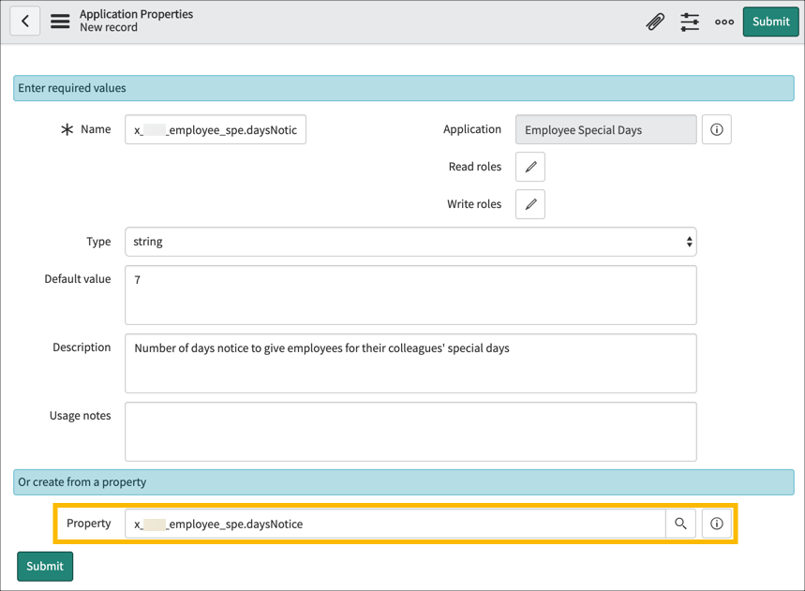Select the Application Properties header title
Image resolution: width=805 pixels, height=591 pixels.
[135, 14]
